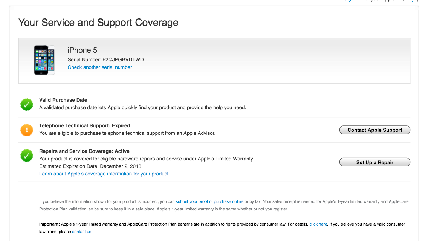Open the Check another serial number link
This screenshot has height=241, width=428.
[100, 67]
